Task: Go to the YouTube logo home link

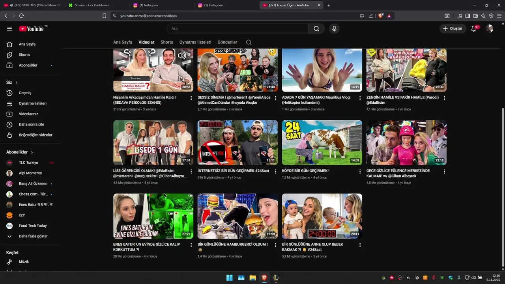Action: (31, 29)
